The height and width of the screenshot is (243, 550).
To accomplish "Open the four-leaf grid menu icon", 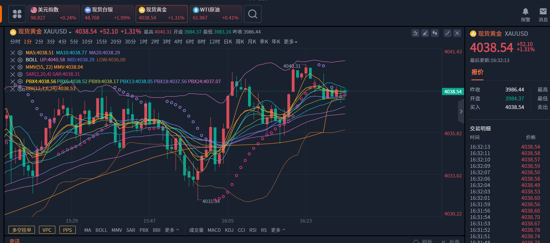I will [x=17, y=14].
